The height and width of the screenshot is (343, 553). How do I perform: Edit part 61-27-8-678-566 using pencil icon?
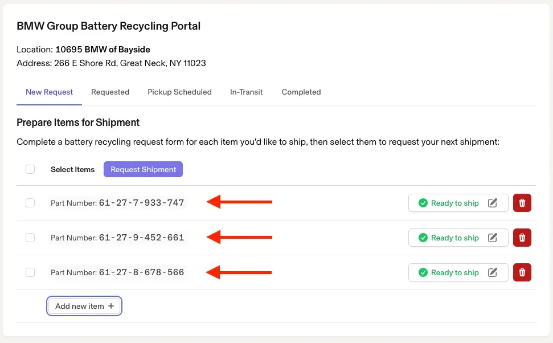[492, 272]
